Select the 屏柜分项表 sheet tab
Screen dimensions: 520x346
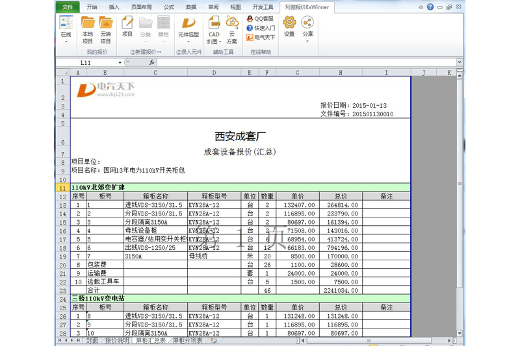[x=187, y=340]
